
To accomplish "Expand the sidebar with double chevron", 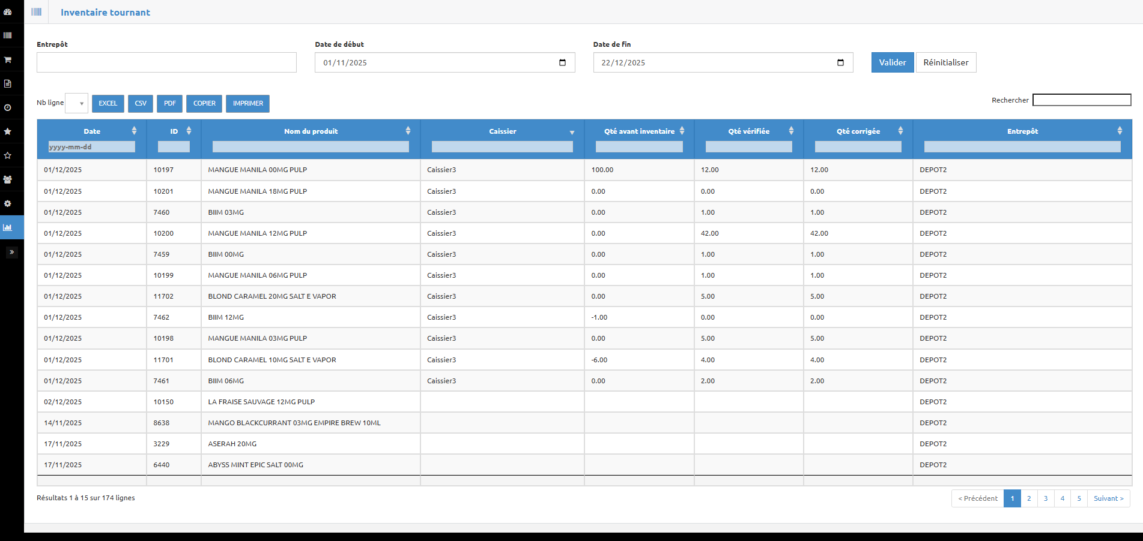I will (x=11, y=252).
